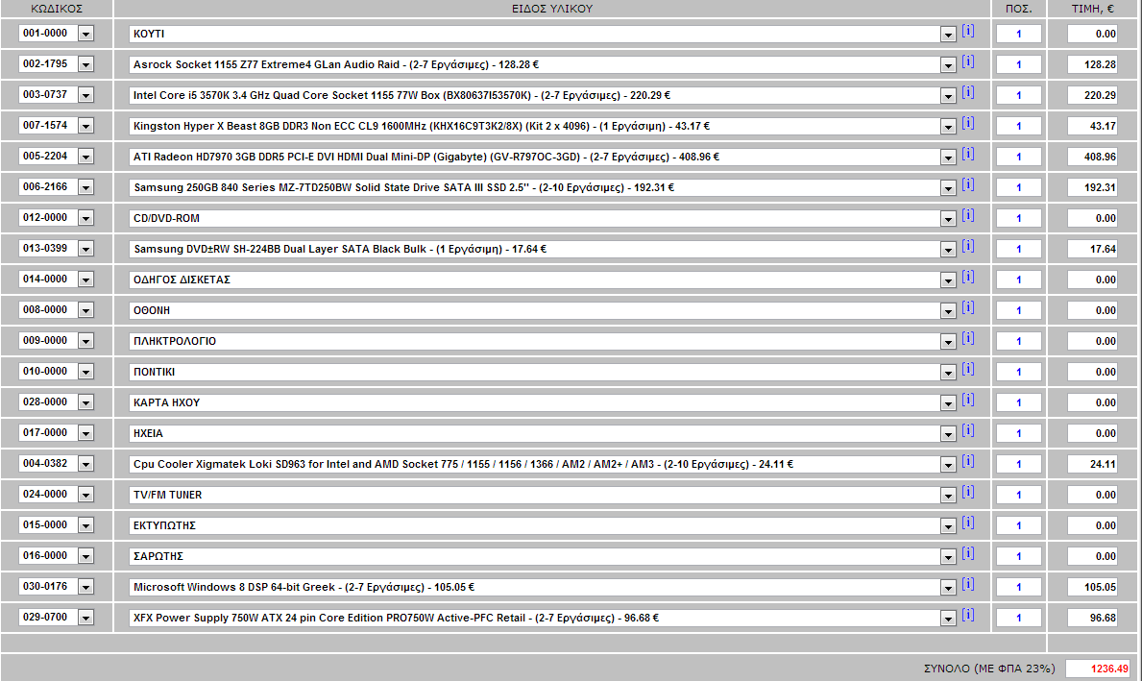Click price field showing 105.05
The height and width of the screenshot is (681, 1142).
[x=1092, y=587]
